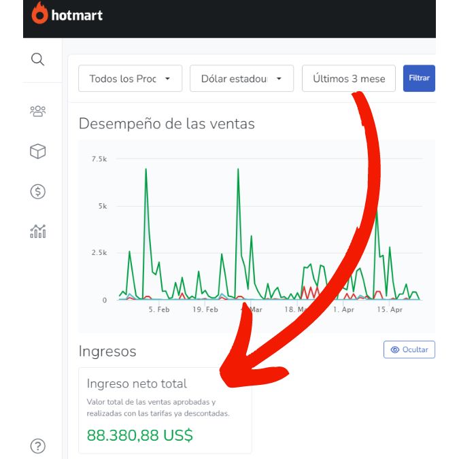Click the Desempeño de las ventas heading
This screenshot has height=459, width=459.
[x=167, y=124]
